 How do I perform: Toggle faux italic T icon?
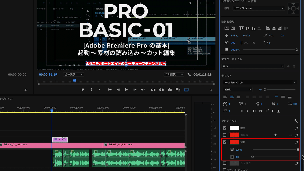[x=248, y=111]
